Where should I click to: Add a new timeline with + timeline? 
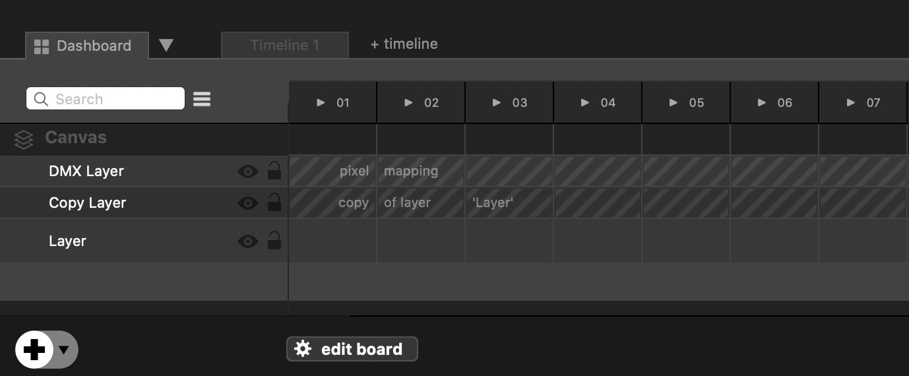click(x=404, y=44)
